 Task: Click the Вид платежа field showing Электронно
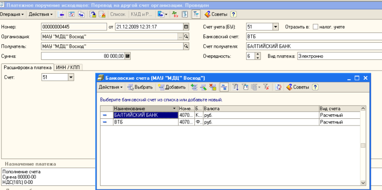pos(340,56)
